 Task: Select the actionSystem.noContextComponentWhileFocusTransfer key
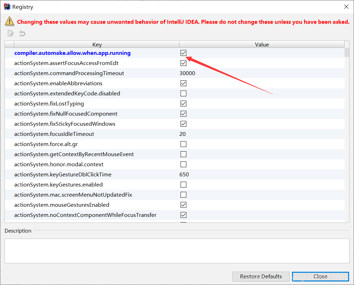point(85,215)
